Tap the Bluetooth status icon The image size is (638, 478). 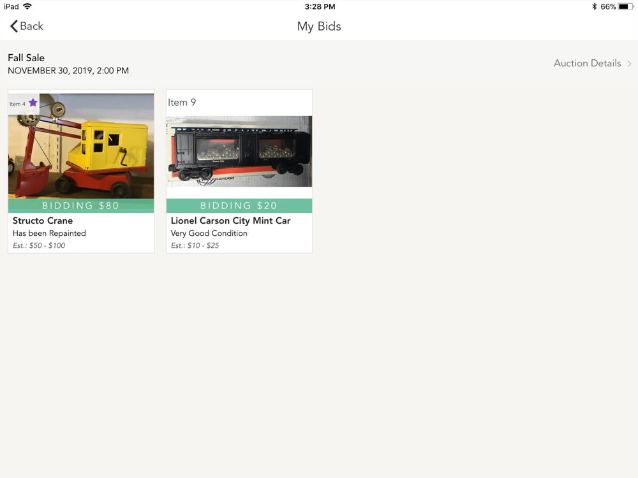point(594,6)
